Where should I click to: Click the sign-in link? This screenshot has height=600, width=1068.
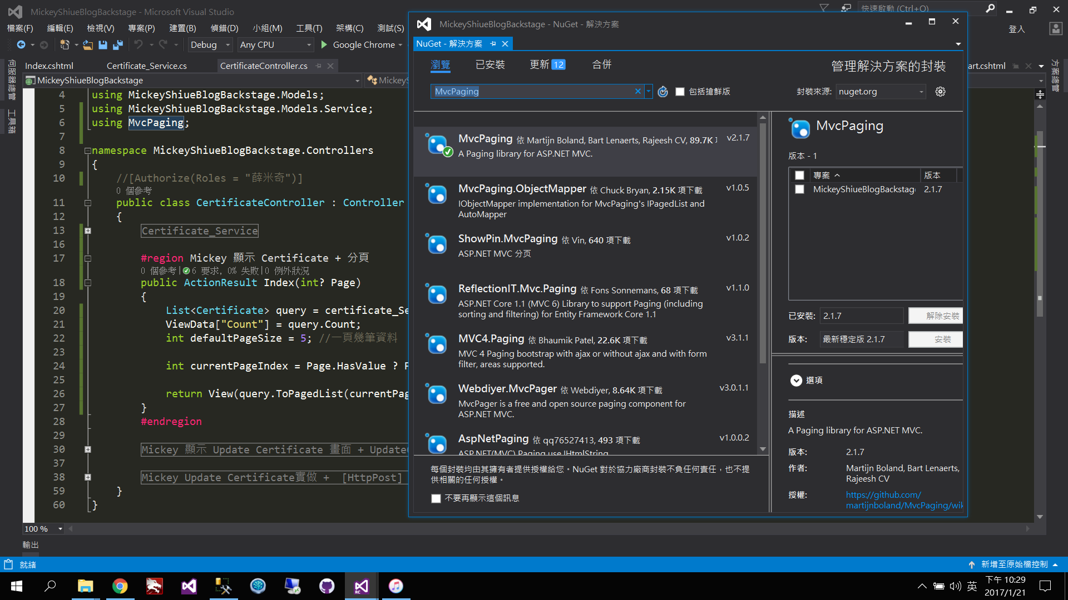[1016, 29]
